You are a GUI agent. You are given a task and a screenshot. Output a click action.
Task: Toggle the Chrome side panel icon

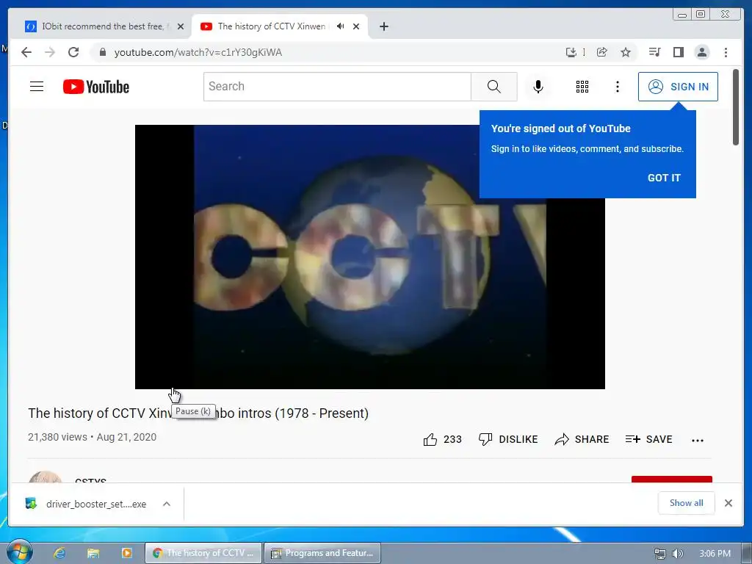pos(678,52)
